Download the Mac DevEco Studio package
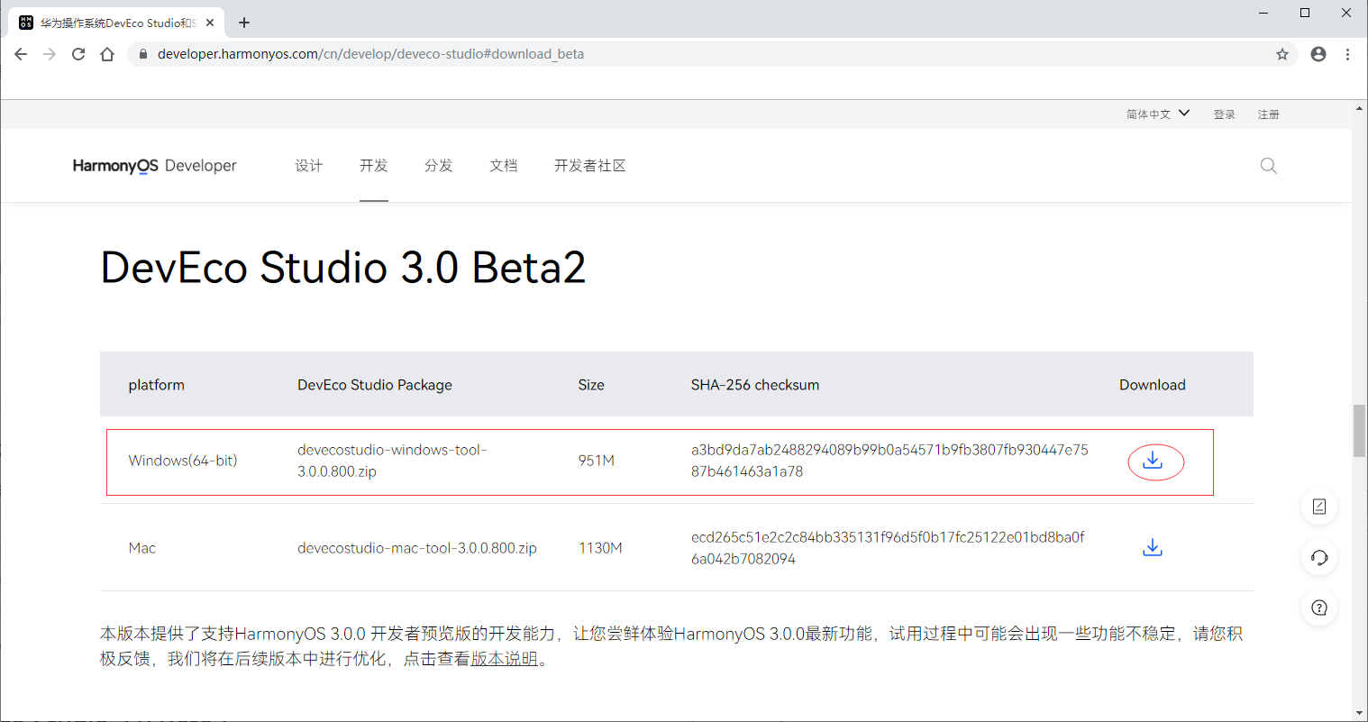The image size is (1368, 722). [x=1153, y=547]
